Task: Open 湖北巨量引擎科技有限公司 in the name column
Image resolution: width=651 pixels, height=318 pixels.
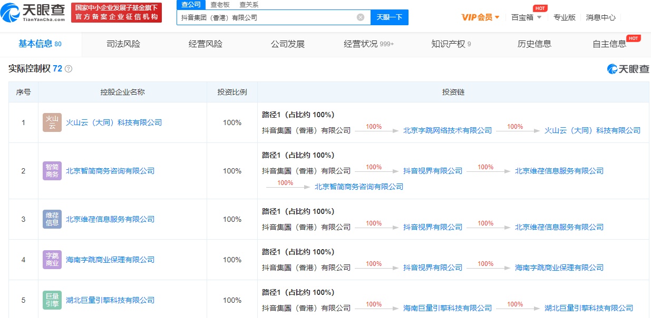Action: click(110, 300)
